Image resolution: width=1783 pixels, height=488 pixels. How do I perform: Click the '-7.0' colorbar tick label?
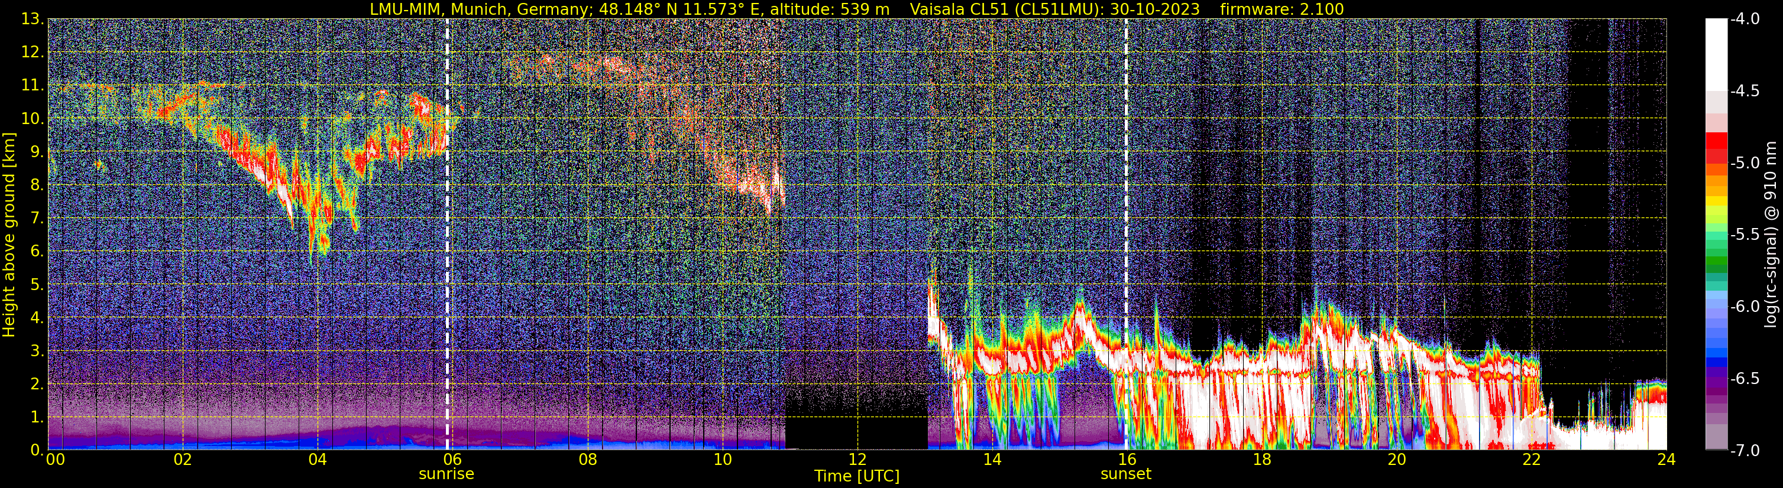(x=1745, y=451)
